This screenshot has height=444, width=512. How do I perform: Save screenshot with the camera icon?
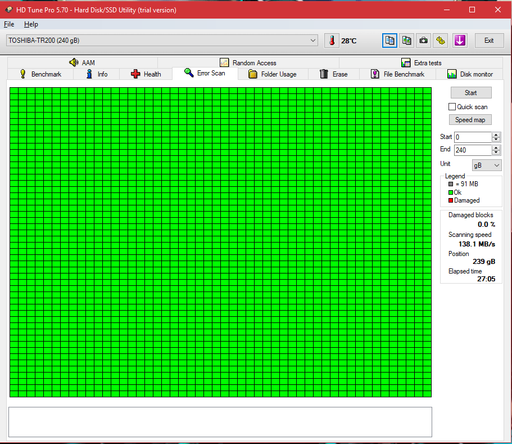click(x=424, y=41)
